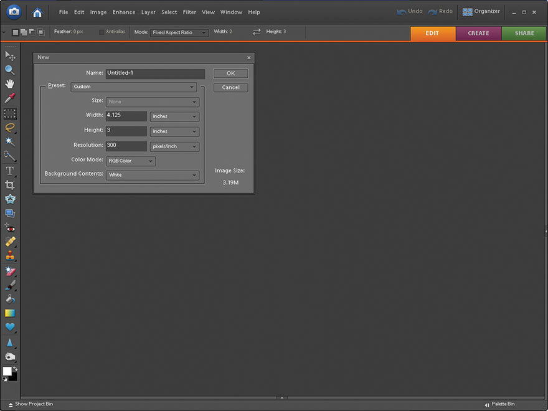Viewport: 548px width, 411px height.
Task: Choose Add to Selection mode icon
Action: pos(24,32)
